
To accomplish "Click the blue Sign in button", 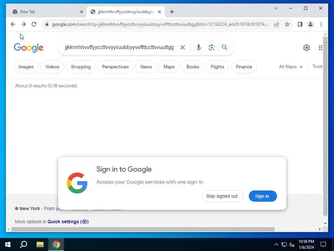I will click(263, 196).
